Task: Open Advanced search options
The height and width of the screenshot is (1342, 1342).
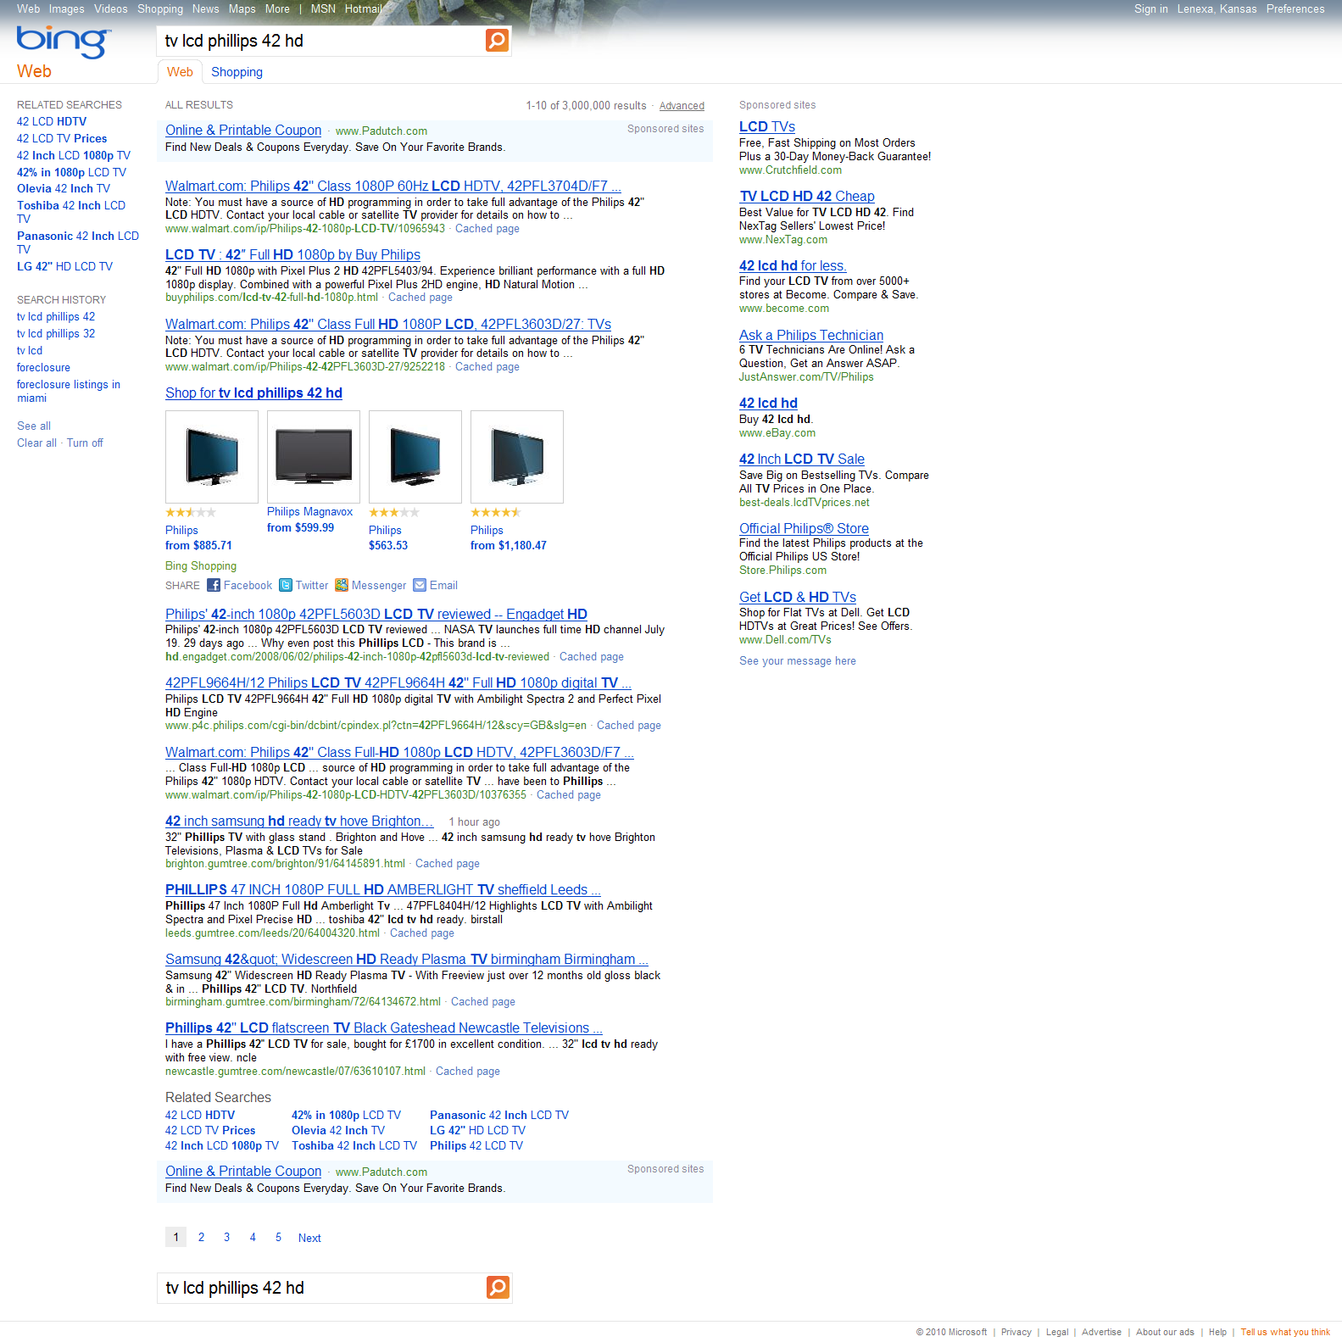Action: tap(682, 106)
